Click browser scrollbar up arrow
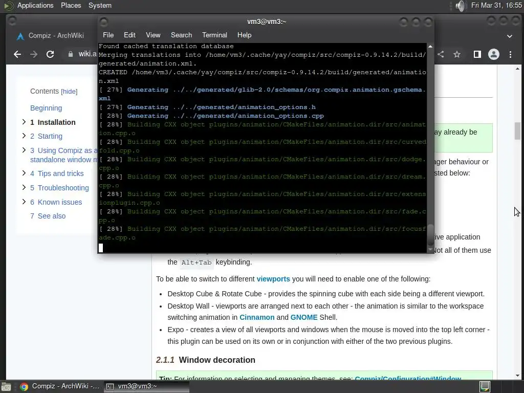 pyautogui.click(x=517, y=69)
